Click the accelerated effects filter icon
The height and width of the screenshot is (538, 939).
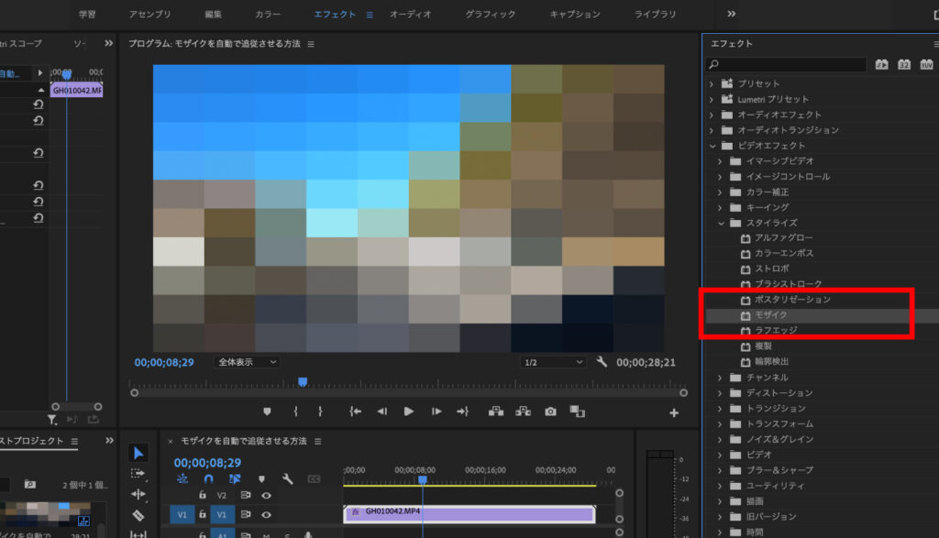(x=881, y=66)
